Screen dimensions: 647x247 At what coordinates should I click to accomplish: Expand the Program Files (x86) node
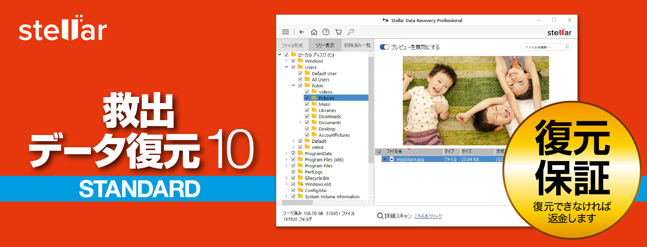coord(286,159)
